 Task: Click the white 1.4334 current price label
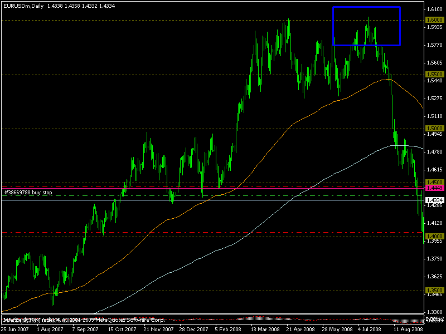tap(434, 200)
